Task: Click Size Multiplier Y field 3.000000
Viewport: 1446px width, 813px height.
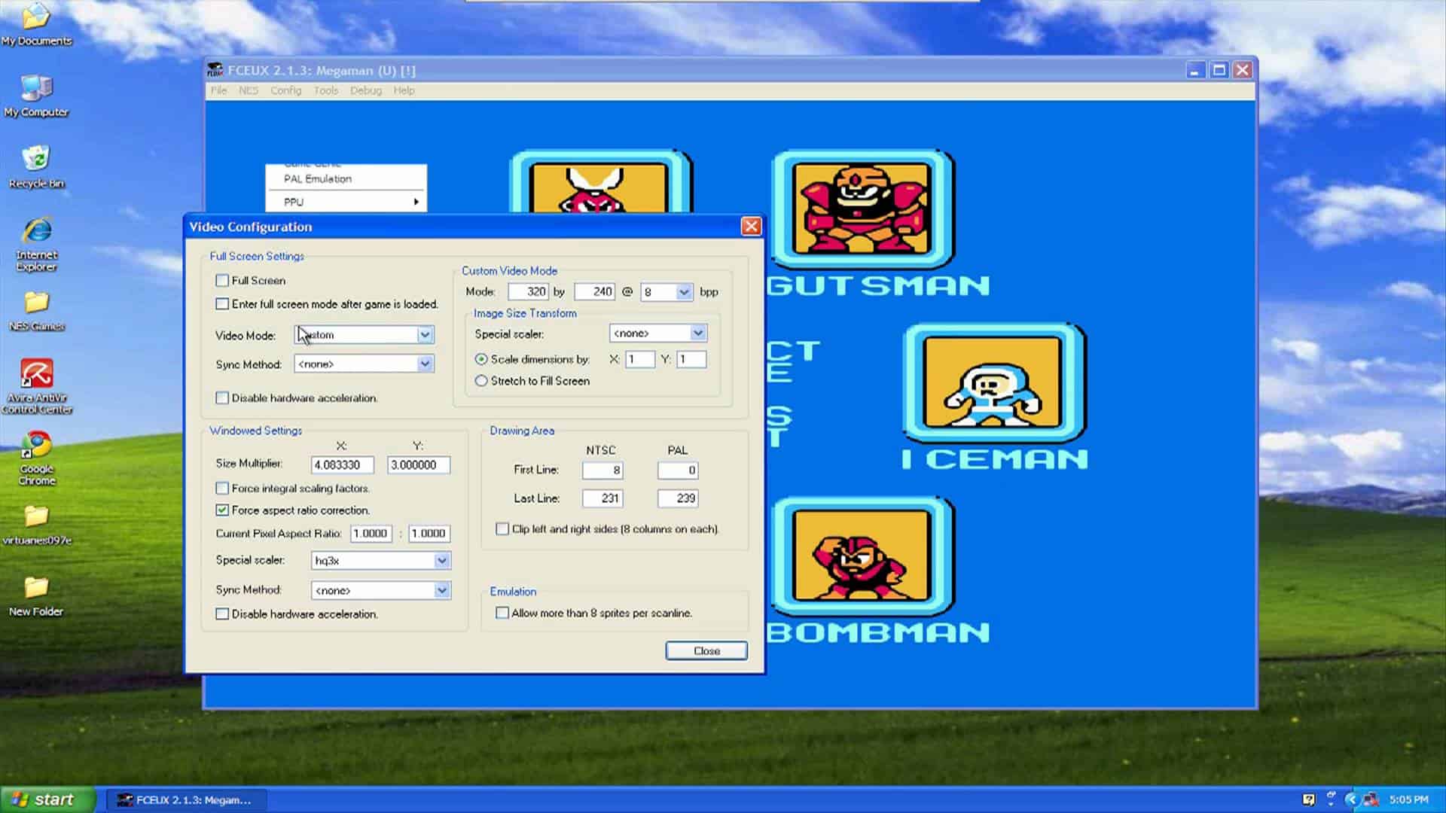Action: coord(419,464)
